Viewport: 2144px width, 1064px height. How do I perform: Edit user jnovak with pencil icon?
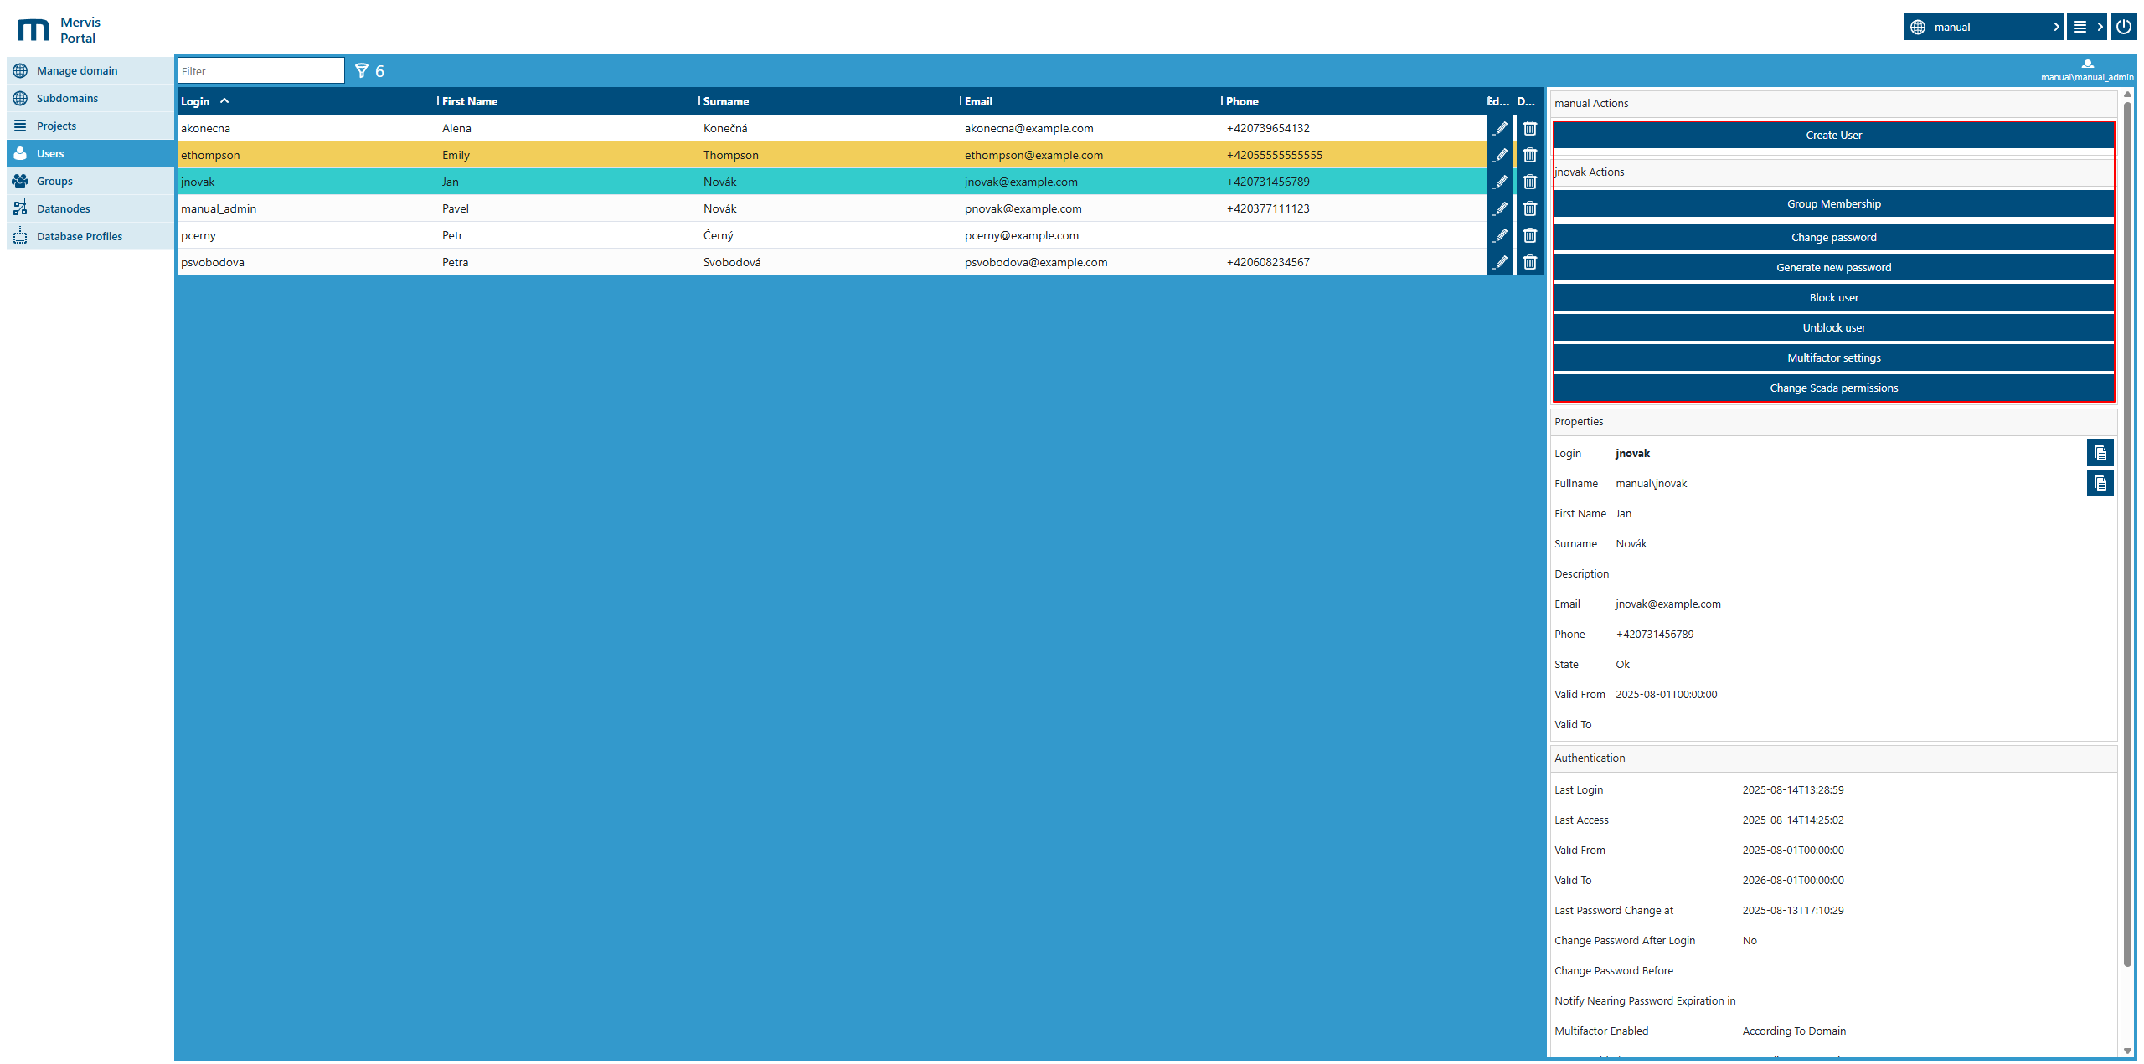[1500, 182]
